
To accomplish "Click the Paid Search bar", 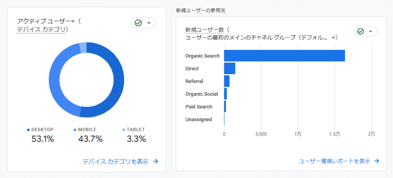I will coord(225,106).
